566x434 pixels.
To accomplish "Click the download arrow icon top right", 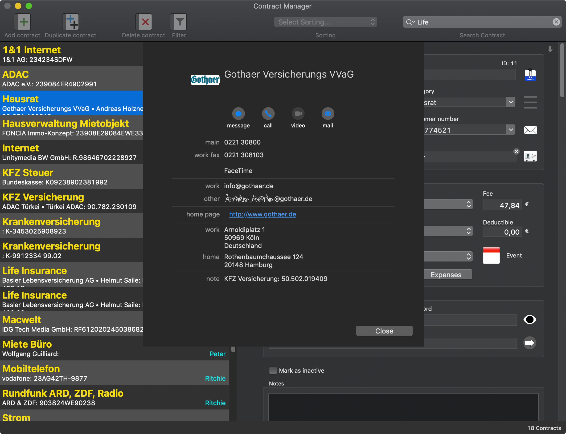I will 550,49.
